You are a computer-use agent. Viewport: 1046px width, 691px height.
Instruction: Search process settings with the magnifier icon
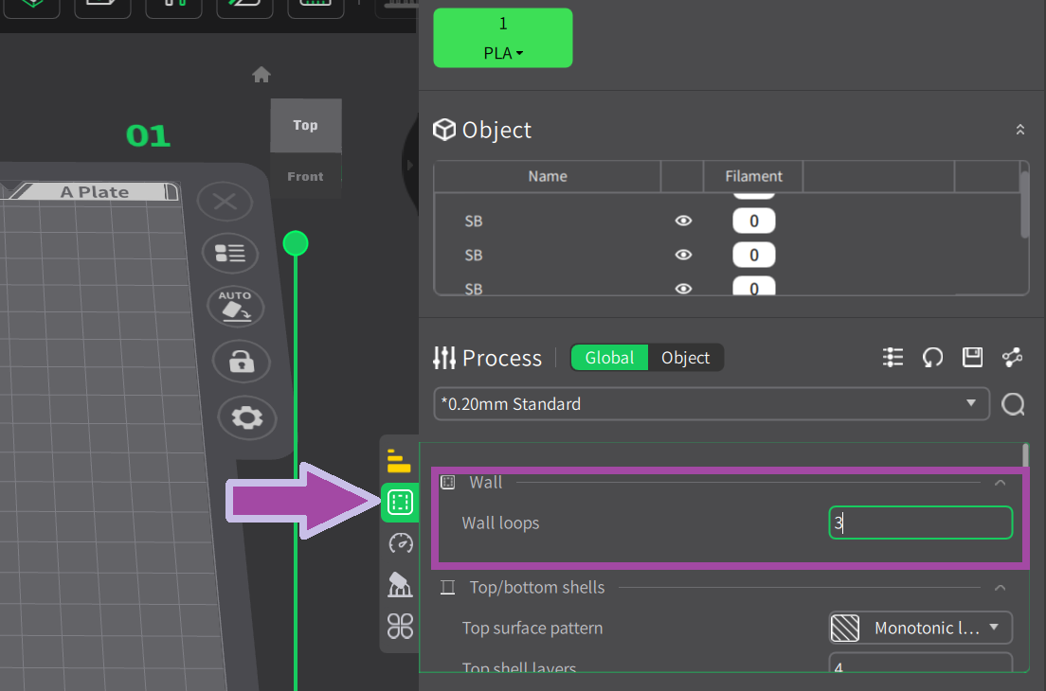[x=1013, y=404]
